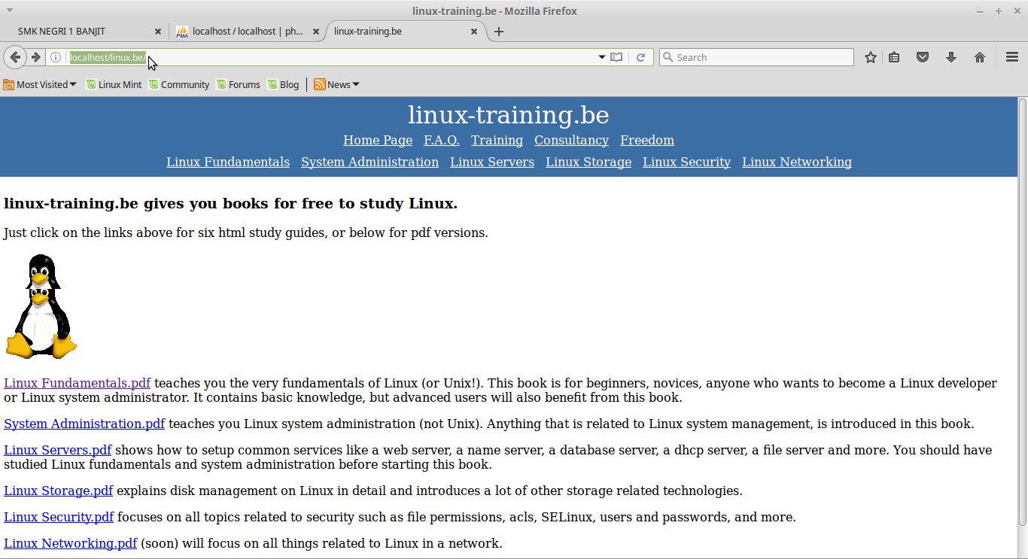The image size is (1028, 559).
Task: Click the search magnifier icon in Search box
Action: [668, 57]
